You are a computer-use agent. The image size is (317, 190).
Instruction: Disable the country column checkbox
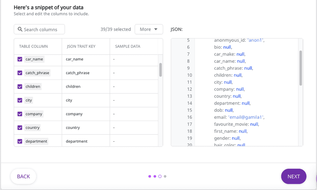pos(20,128)
